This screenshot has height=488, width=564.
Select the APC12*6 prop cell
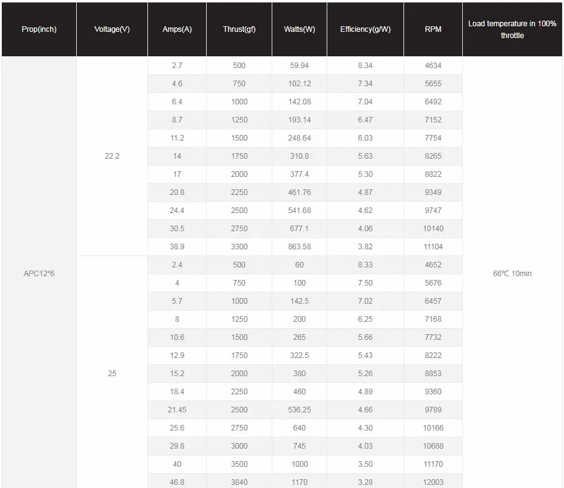(x=39, y=273)
